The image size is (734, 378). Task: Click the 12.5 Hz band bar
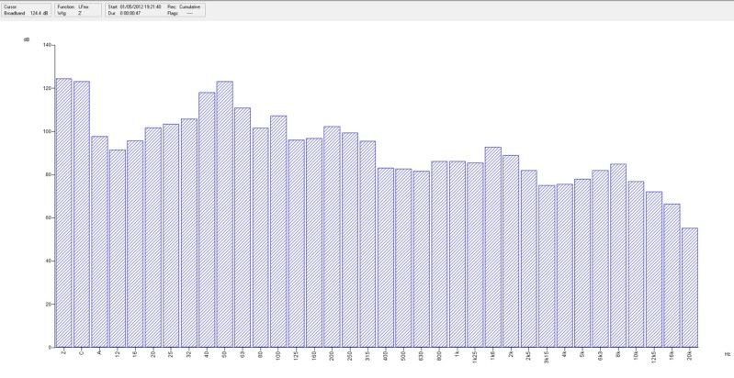click(118, 249)
